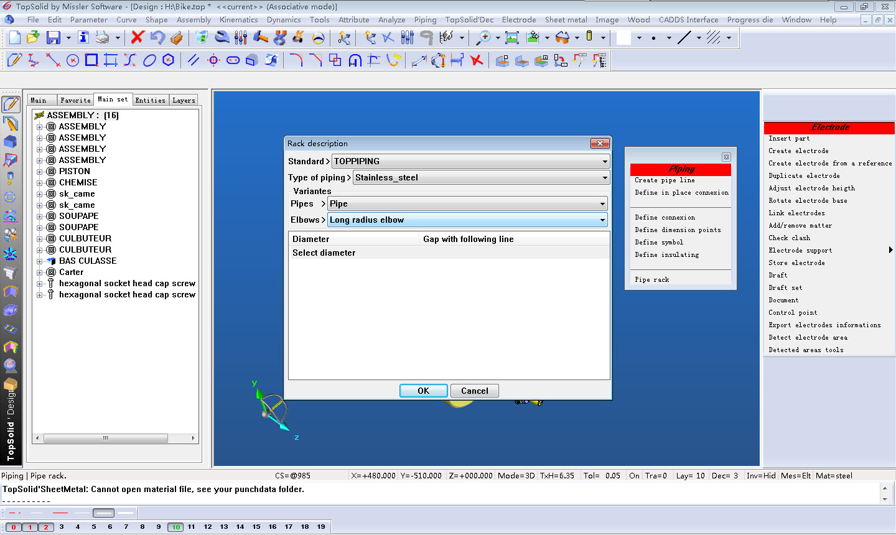Confirm Rack description with OK

pyautogui.click(x=423, y=391)
